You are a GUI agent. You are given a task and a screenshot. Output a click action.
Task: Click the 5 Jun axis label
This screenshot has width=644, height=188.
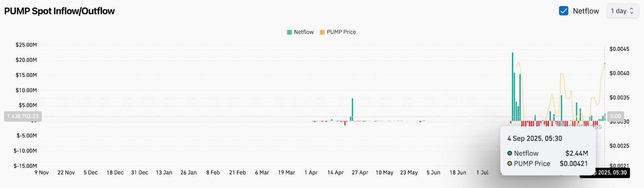coord(433,172)
